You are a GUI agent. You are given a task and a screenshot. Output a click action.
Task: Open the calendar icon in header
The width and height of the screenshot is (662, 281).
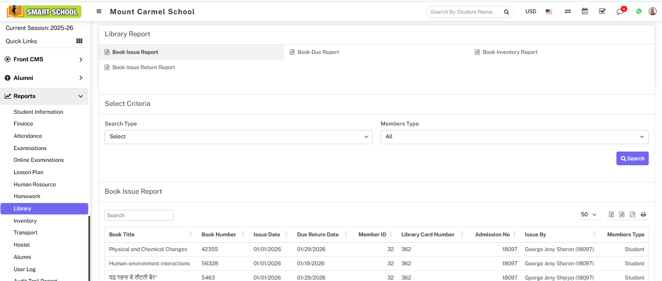[585, 11]
